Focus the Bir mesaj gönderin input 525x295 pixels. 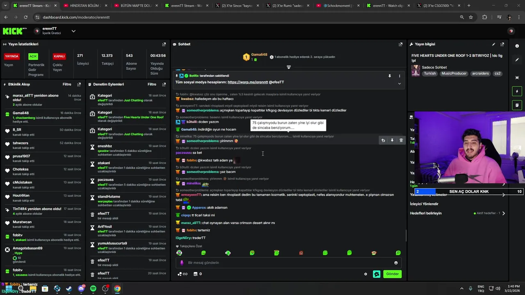(x=289, y=263)
